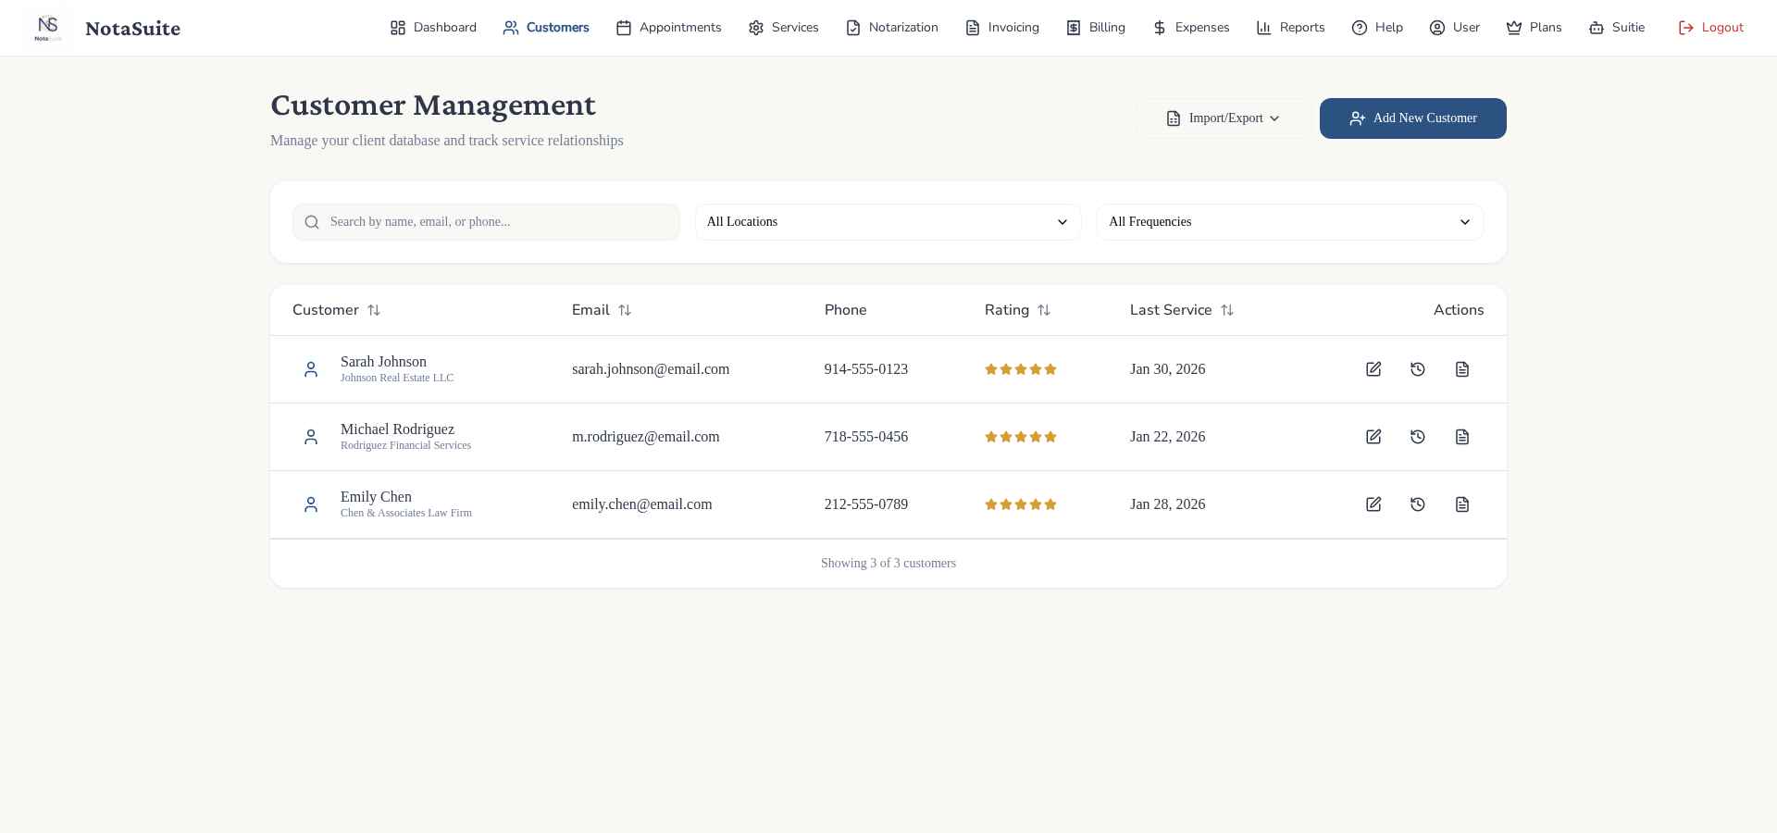Click edit icon for Sarah Johnson
This screenshot has width=1777, height=833.
(1373, 369)
